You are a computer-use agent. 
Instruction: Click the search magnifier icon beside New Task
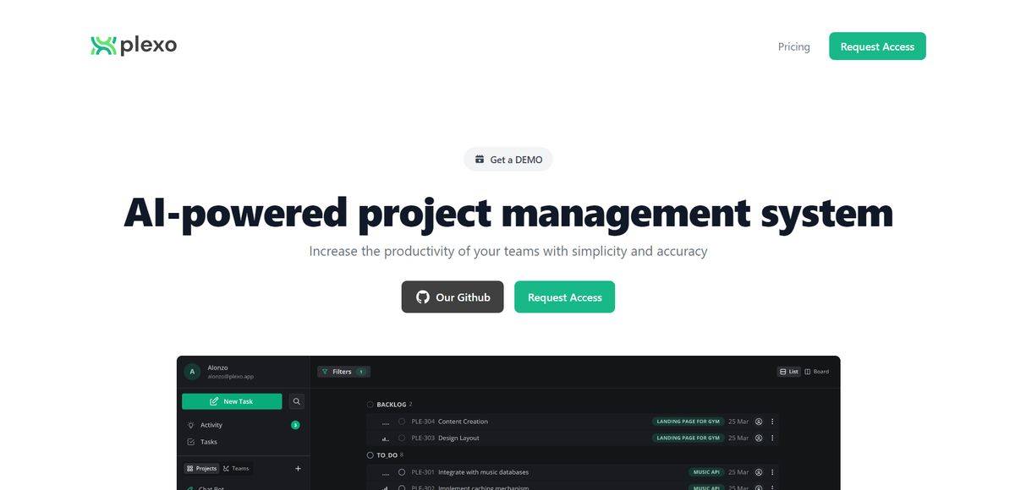(296, 401)
